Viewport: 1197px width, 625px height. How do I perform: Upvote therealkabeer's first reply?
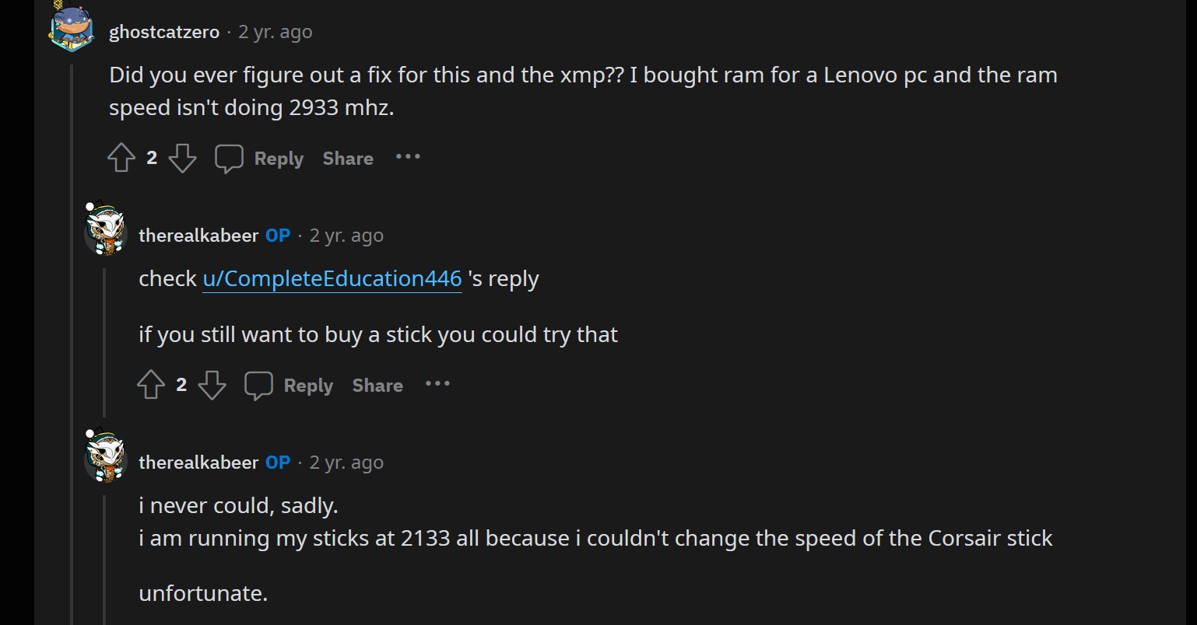152,384
